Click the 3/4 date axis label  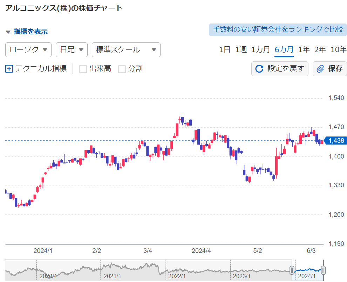pos(148,251)
